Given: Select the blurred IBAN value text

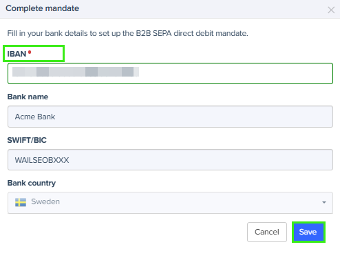Looking at the screenshot, I should 76,72.
